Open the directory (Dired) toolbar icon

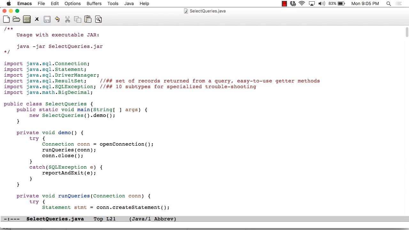[27, 19]
